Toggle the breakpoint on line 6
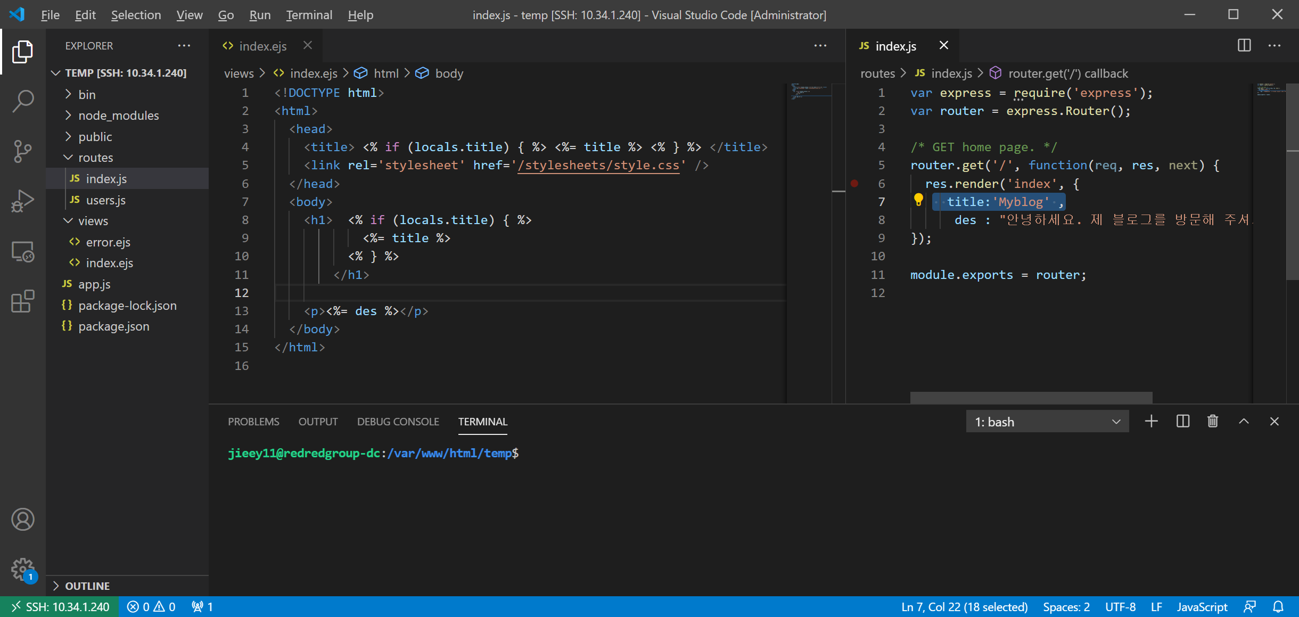 point(854,184)
